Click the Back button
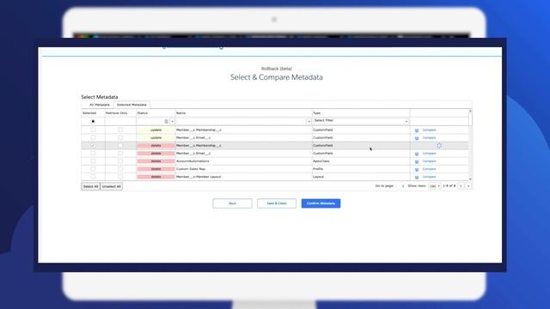 pyautogui.click(x=232, y=203)
